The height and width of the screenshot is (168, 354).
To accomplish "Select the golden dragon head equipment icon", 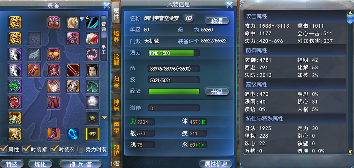I will pyautogui.click(x=73, y=22).
